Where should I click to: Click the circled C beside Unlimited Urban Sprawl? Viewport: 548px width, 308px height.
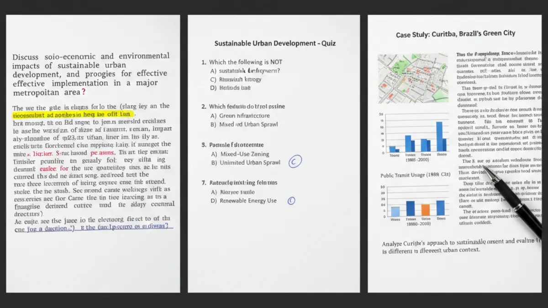tap(295, 161)
